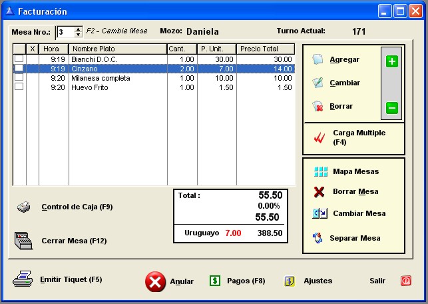
Task: Click the Mesa Nro. input field
Action: coord(65,32)
